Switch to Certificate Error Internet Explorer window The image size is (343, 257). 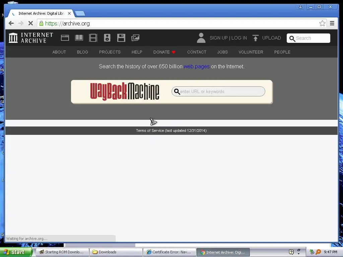point(170,252)
